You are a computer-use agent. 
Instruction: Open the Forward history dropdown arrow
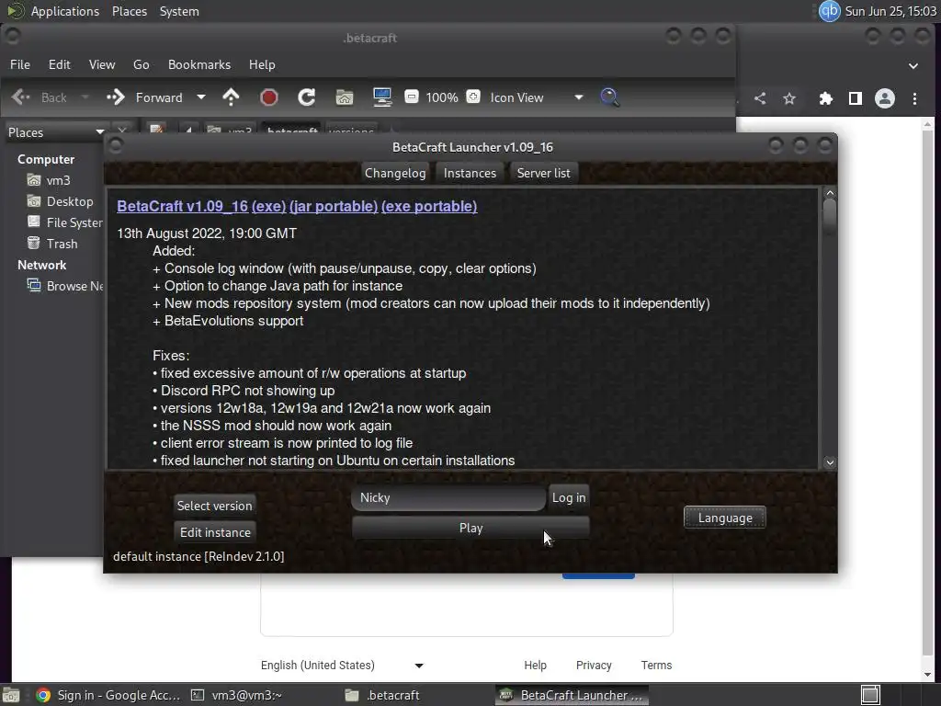(201, 97)
